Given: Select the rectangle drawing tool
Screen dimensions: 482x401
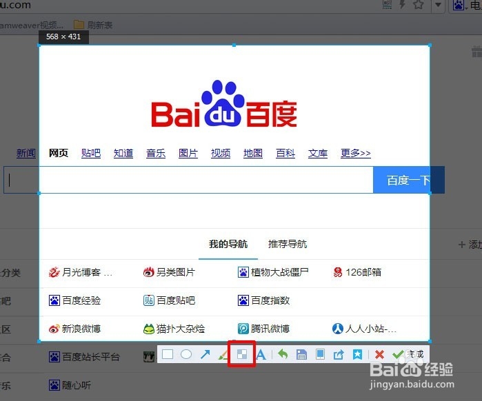Looking at the screenshot, I should pyautogui.click(x=168, y=354).
